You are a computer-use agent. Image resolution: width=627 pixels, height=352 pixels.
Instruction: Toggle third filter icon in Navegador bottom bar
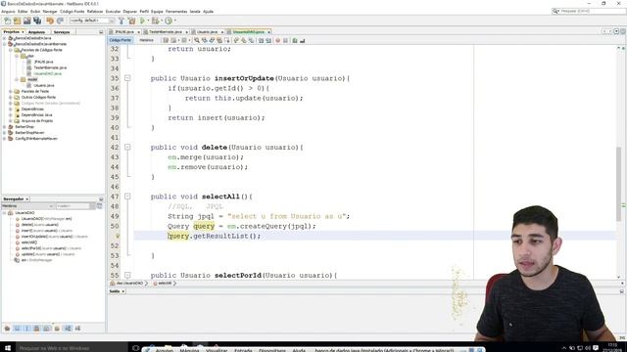click(x=26, y=329)
